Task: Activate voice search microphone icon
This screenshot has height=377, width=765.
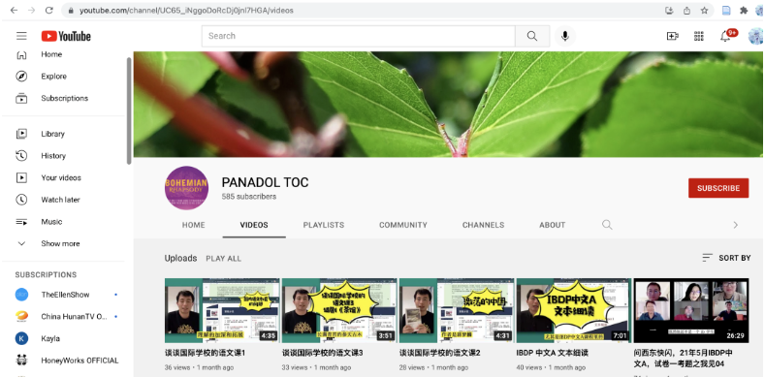Action: [x=565, y=36]
